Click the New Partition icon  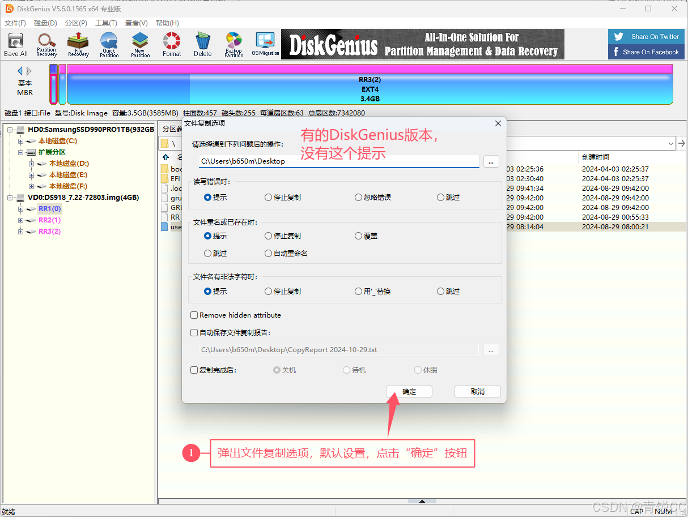pos(140,45)
